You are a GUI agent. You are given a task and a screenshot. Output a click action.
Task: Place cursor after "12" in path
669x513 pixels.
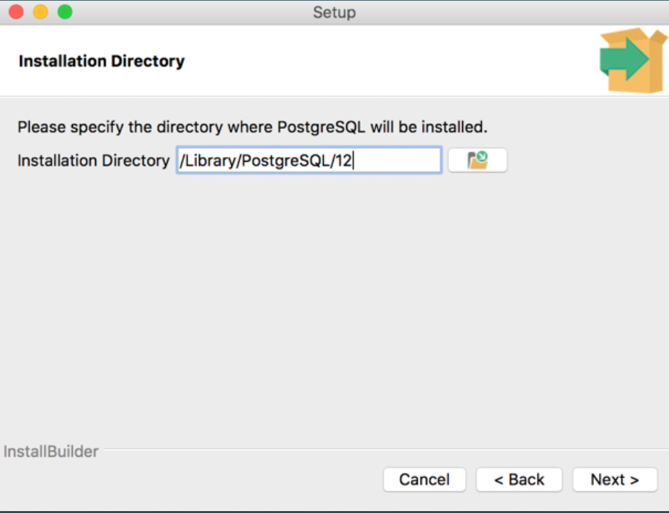[353, 161]
